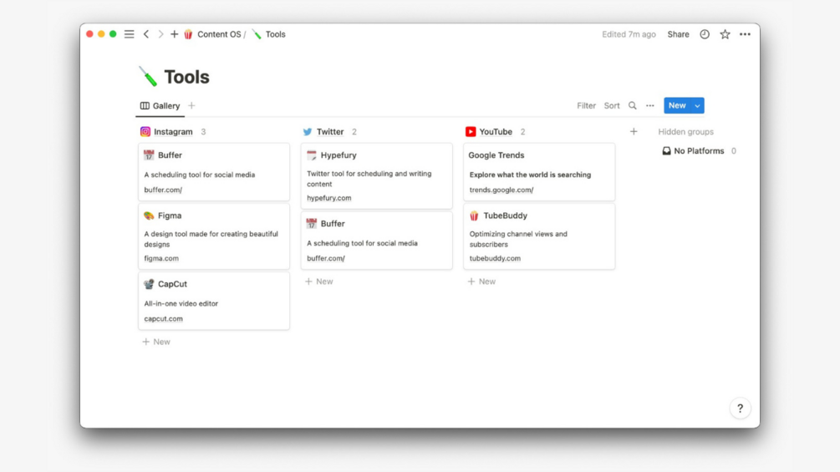The image size is (840, 472).
Task: Click the Figma card palette icon
Action: (x=149, y=216)
